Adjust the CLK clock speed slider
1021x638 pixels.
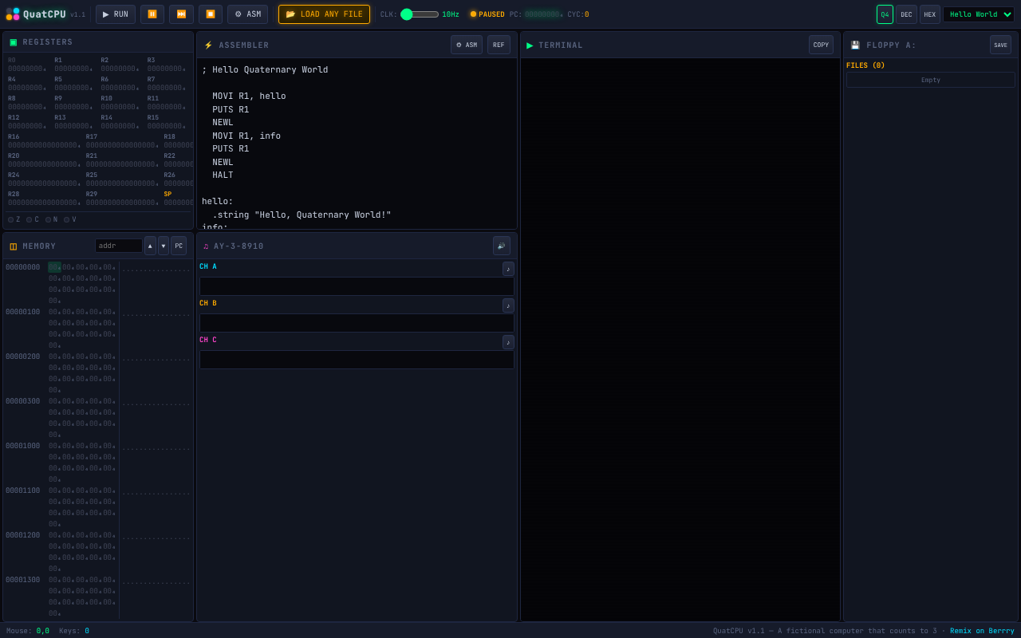(420, 14)
